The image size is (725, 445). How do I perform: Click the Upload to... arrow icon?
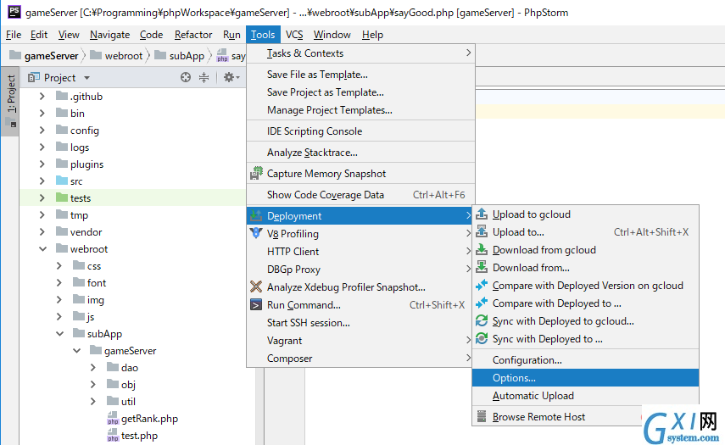click(x=482, y=231)
